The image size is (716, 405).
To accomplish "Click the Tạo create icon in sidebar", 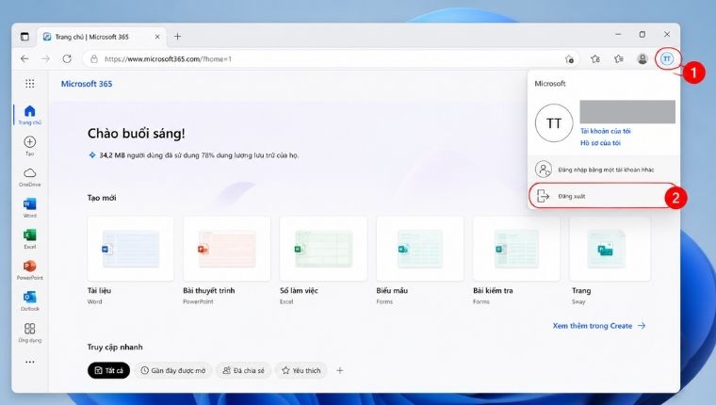I will click(30, 146).
